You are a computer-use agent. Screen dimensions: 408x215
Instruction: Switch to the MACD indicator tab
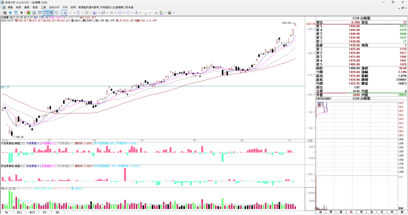pyautogui.click(x=32, y=213)
